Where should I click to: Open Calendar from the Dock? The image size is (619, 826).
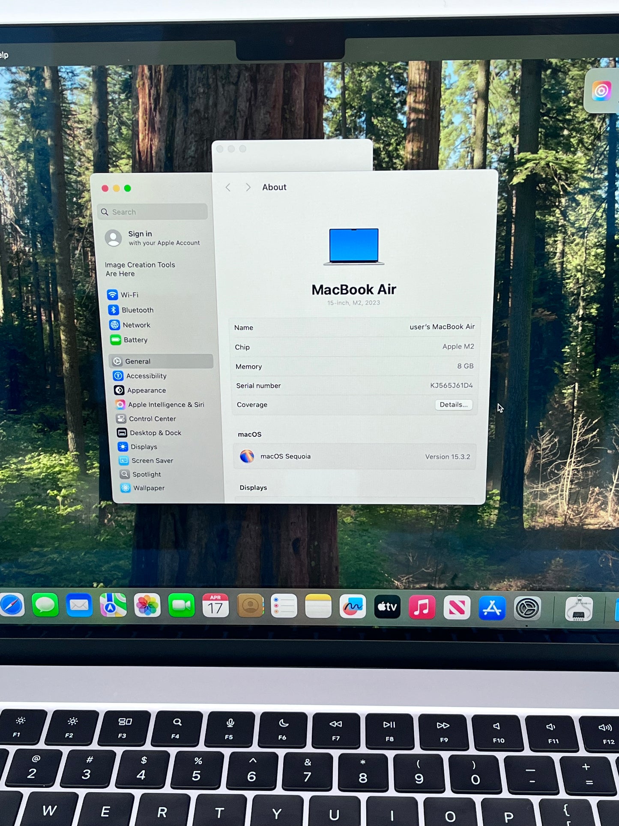point(215,606)
